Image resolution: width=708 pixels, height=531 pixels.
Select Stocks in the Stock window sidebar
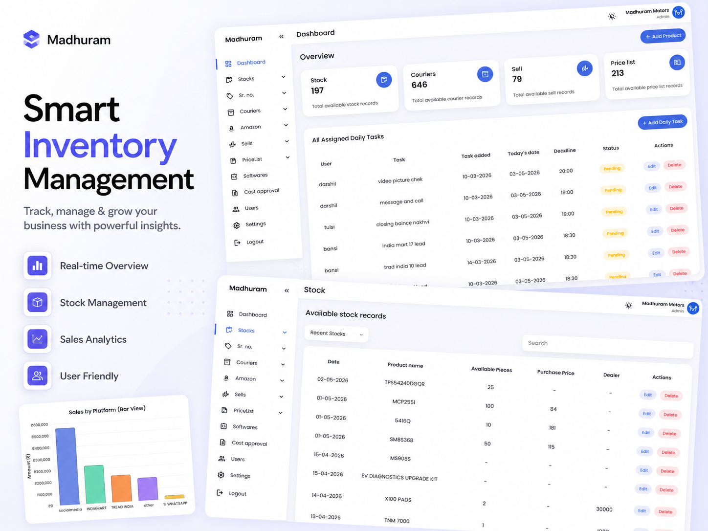(x=246, y=331)
